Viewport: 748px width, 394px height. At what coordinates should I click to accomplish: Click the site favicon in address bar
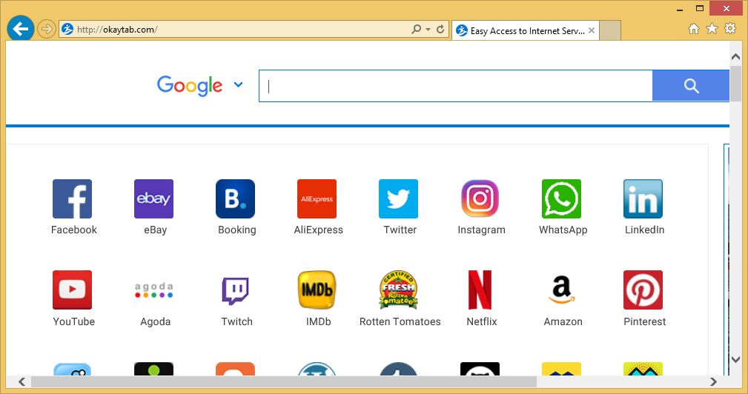pos(67,30)
